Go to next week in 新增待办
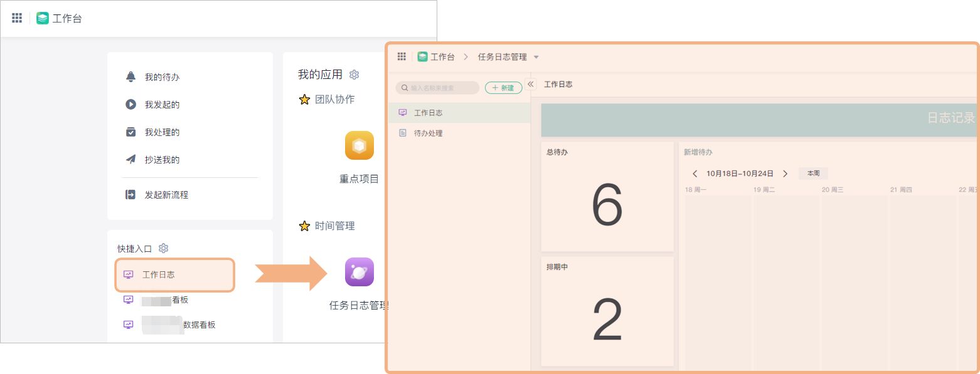The image size is (980, 374). pos(785,174)
